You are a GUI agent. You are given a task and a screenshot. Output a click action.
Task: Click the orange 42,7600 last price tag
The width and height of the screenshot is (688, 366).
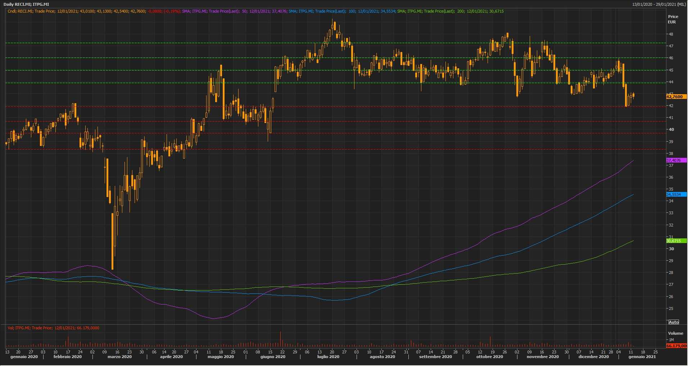click(x=675, y=97)
